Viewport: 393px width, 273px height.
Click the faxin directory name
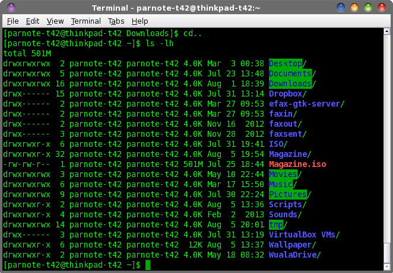pyautogui.click(x=281, y=114)
